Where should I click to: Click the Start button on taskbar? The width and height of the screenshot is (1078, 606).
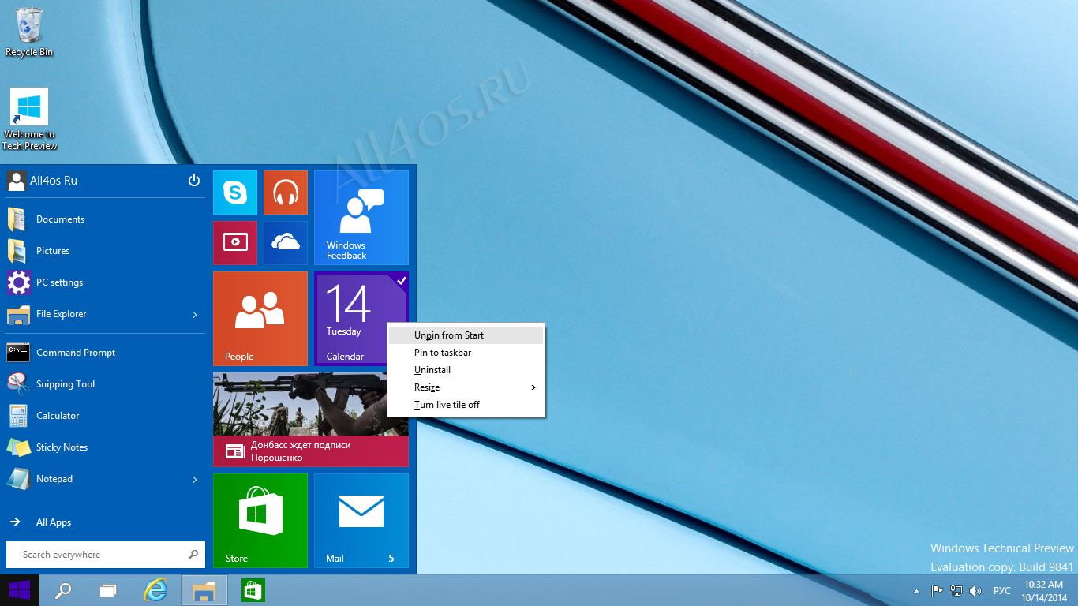[19, 590]
